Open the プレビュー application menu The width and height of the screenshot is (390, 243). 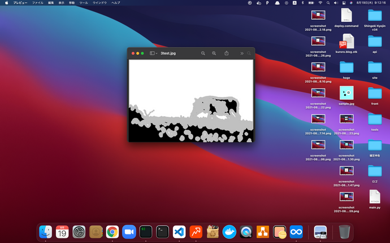(x=20, y=3)
